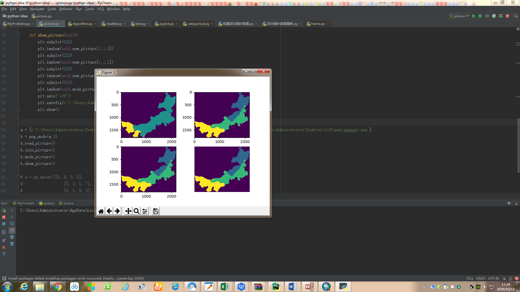Click Save the figure floppy icon
Viewport: 520px width, 292px height.
pos(156,211)
